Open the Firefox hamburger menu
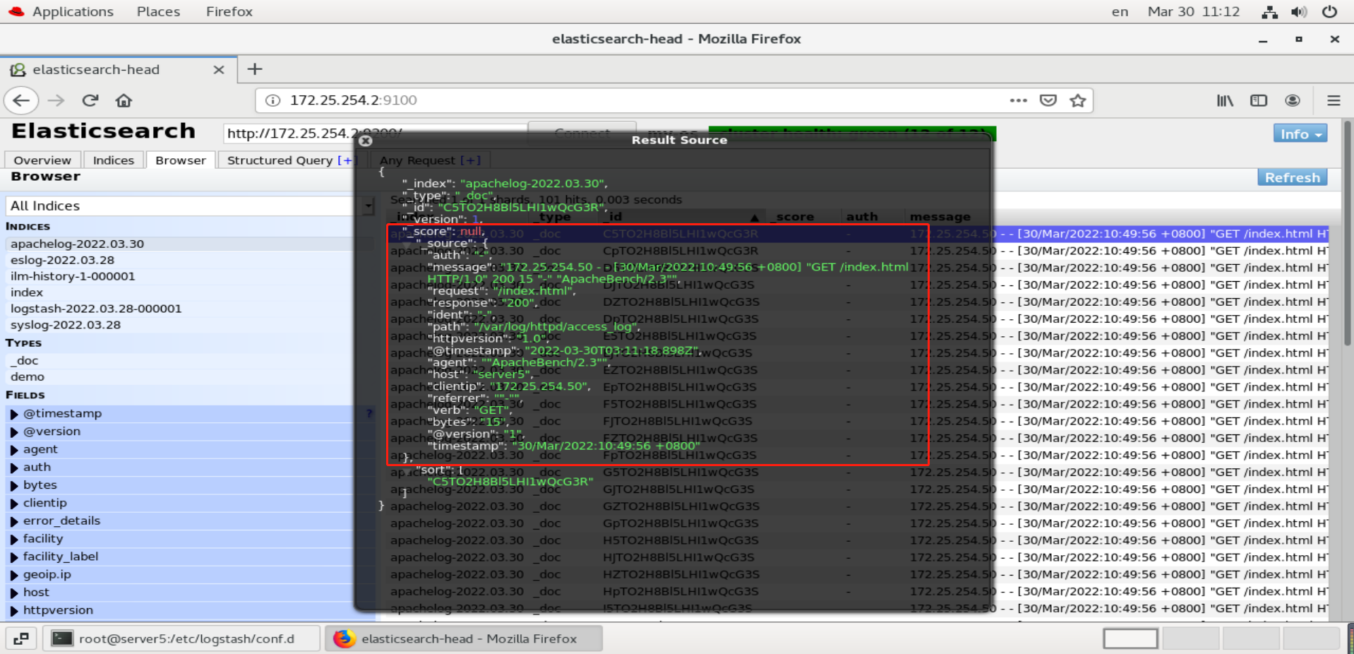The image size is (1354, 654). (1334, 100)
